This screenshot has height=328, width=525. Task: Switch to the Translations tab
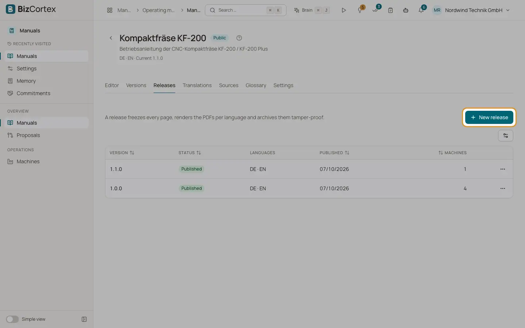click(x=197, y=85)
